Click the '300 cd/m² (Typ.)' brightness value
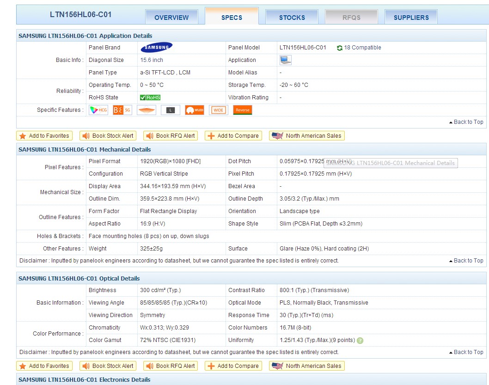The width and height of the screenshot is (489, 385). point(160,290)
